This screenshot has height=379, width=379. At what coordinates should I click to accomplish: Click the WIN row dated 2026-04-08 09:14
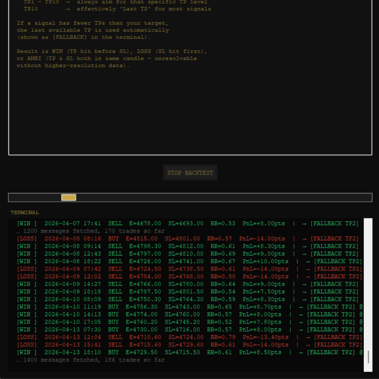click(x=187, y=246)
